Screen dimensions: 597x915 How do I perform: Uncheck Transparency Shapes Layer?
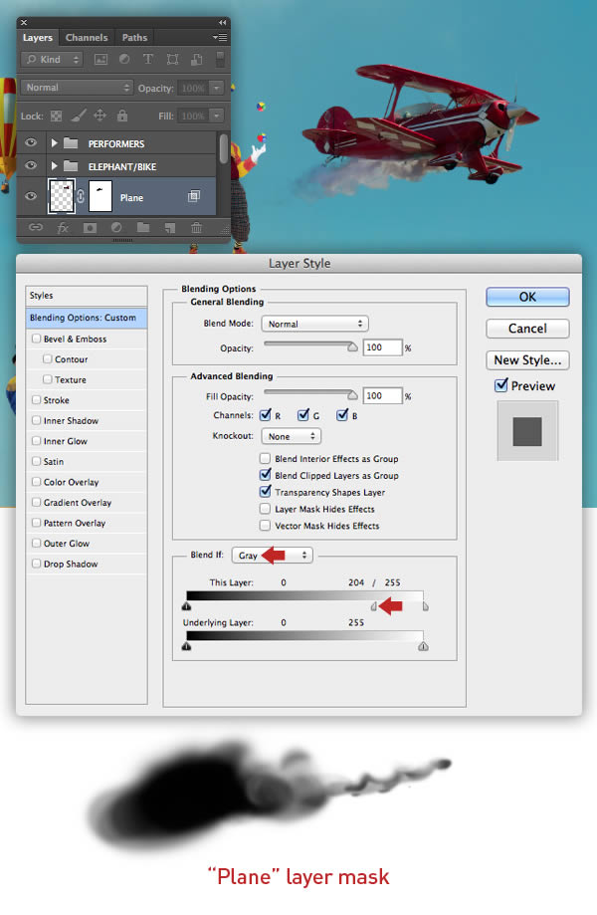click(x=266, y=491)
